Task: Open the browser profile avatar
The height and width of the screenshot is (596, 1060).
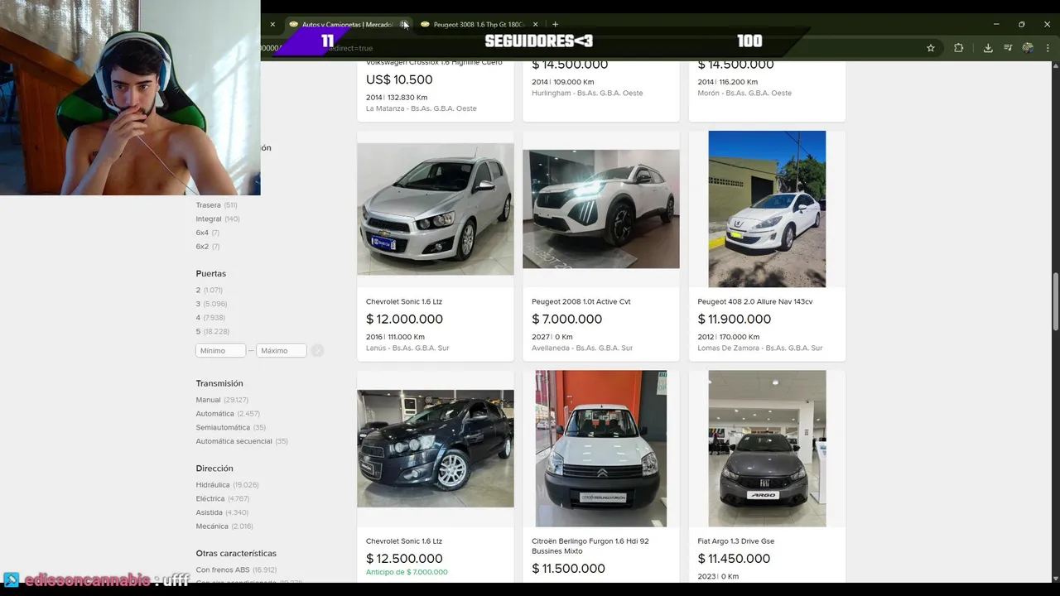Action: (1028, 48)
